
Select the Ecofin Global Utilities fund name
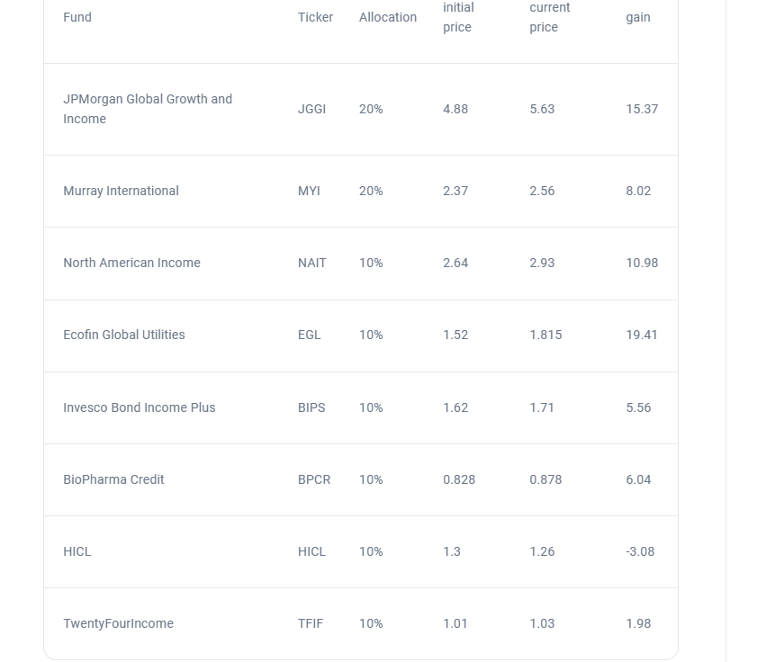tap(124, 335)
